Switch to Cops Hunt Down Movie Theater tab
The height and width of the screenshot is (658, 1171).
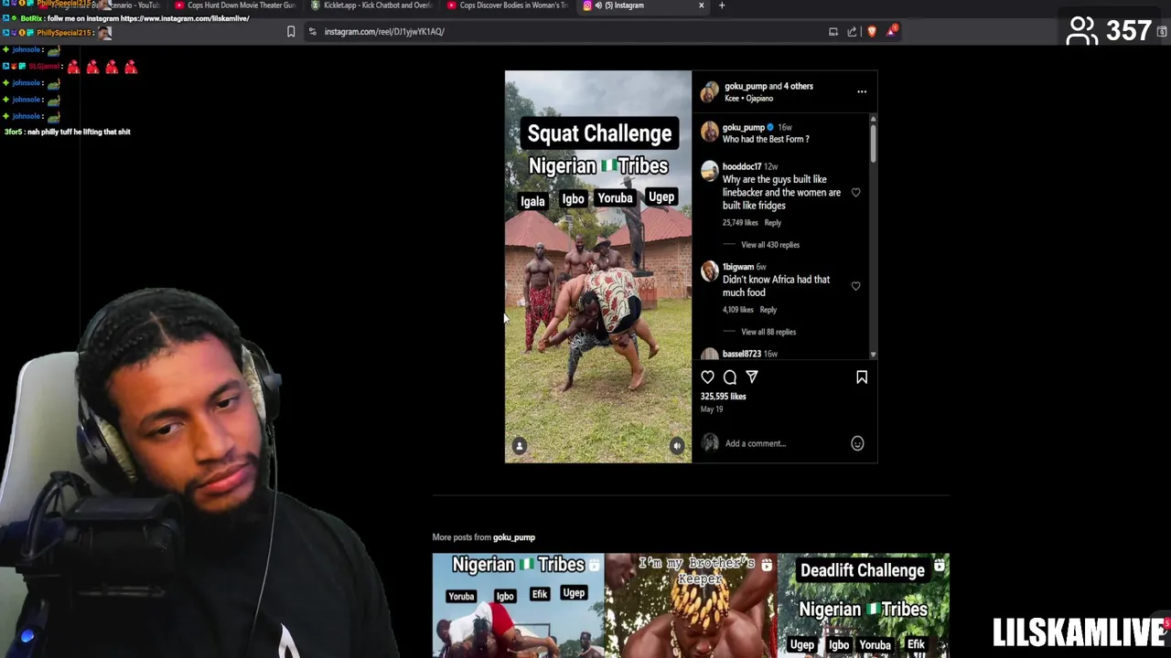point(235,5)
